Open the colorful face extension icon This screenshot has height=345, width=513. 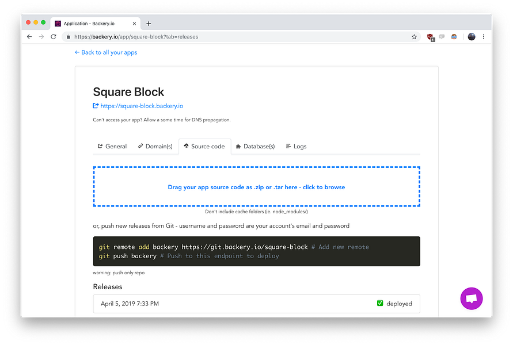pyautogui.click(x=454, y=37)
